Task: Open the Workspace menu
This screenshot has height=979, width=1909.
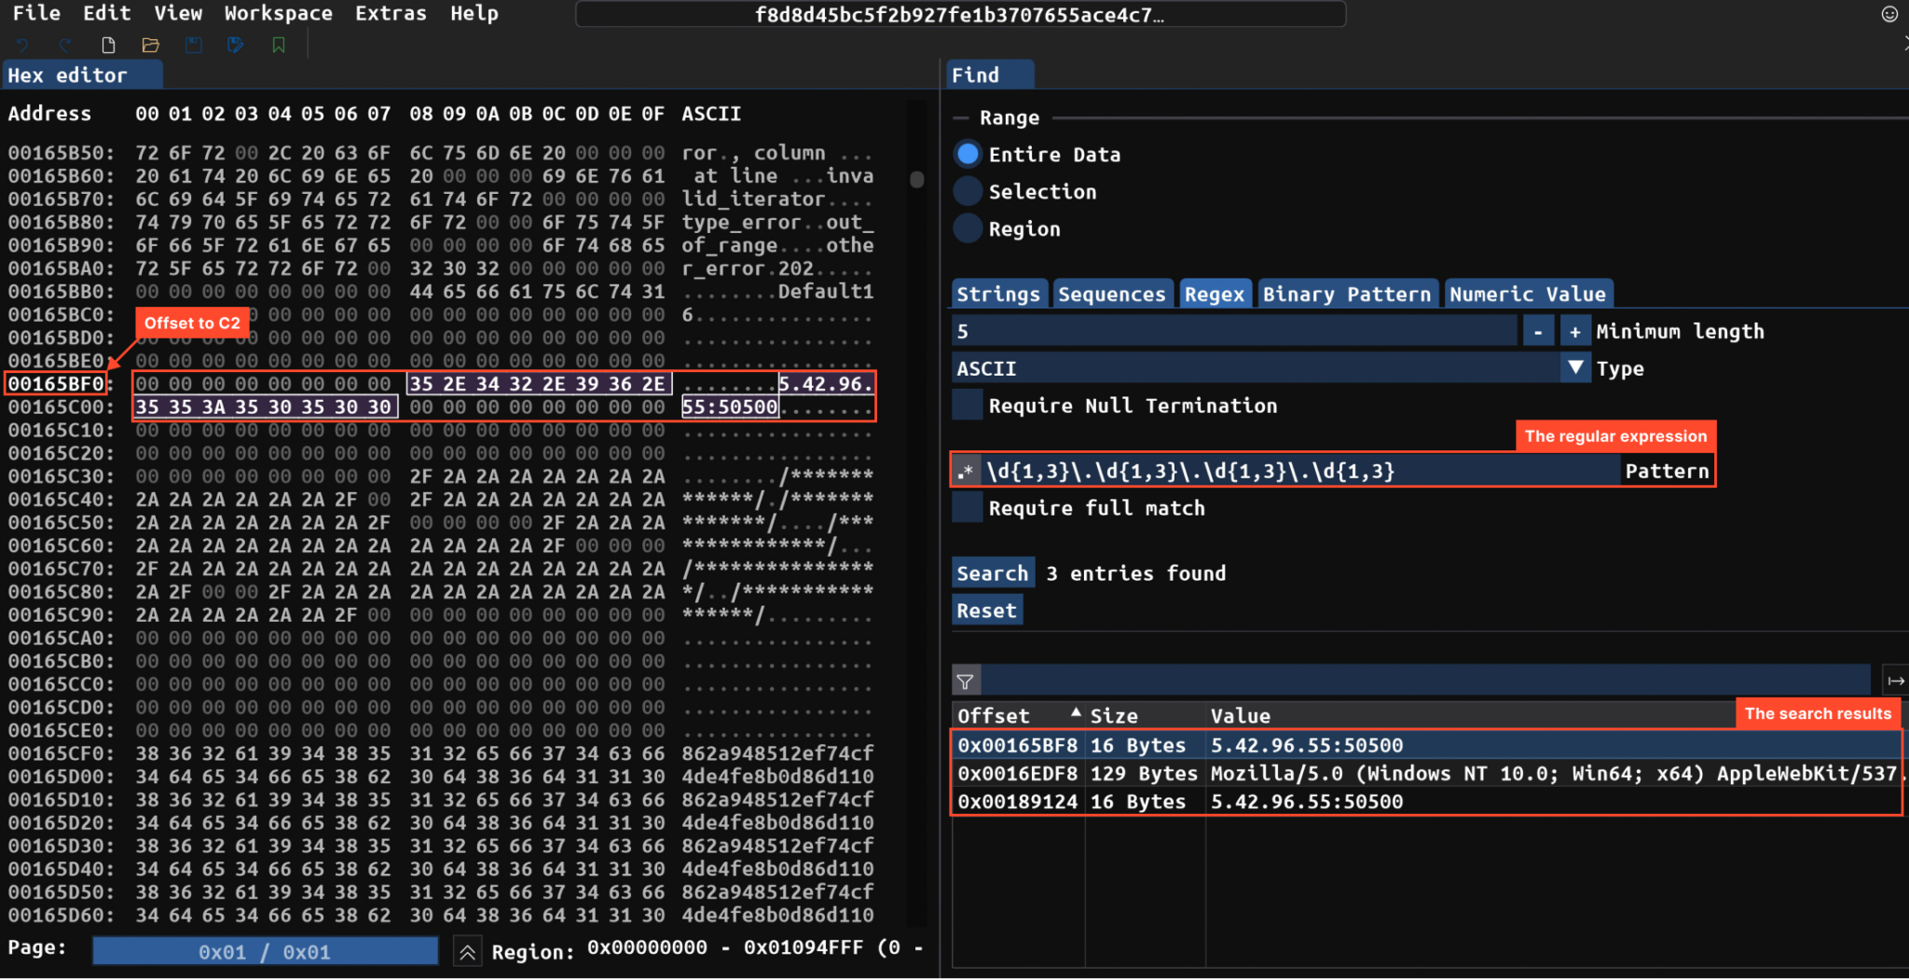Action: pos(278,13)
